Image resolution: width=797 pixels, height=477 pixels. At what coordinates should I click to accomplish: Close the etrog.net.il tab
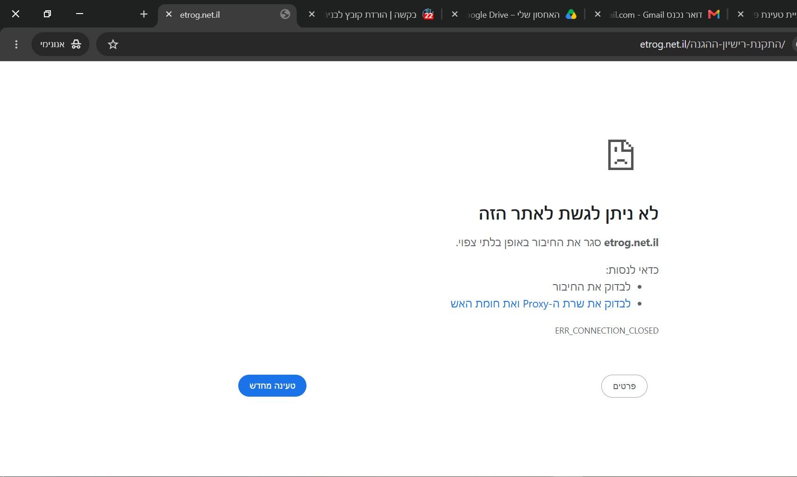pyautogui.click(x=169, y=14)
